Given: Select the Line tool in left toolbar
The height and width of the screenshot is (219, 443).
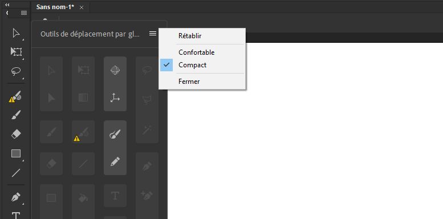Looking at the screenshot, I should click(x=16, y=173).
